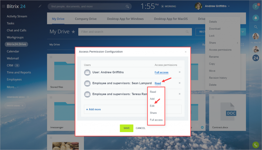Open CRM in the sidebar
The width and height of the screenshot is (262, 150).
(10, 65)
